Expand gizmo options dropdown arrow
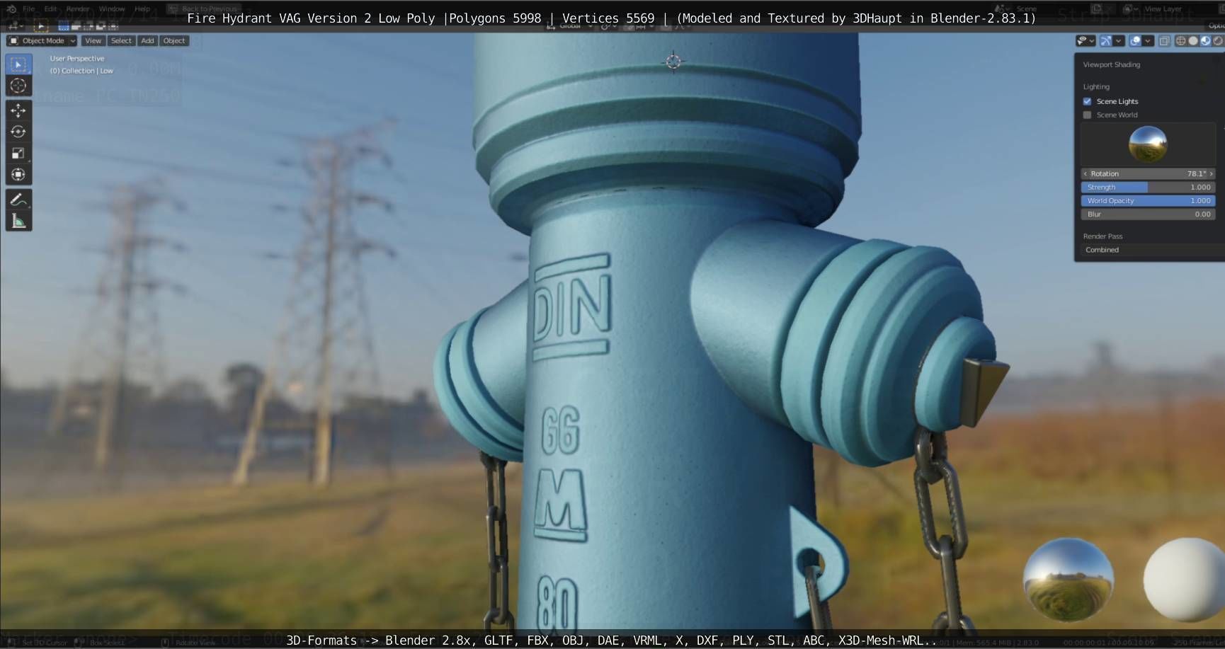This screenshot has height=649, width=1225. [1118, 41]
